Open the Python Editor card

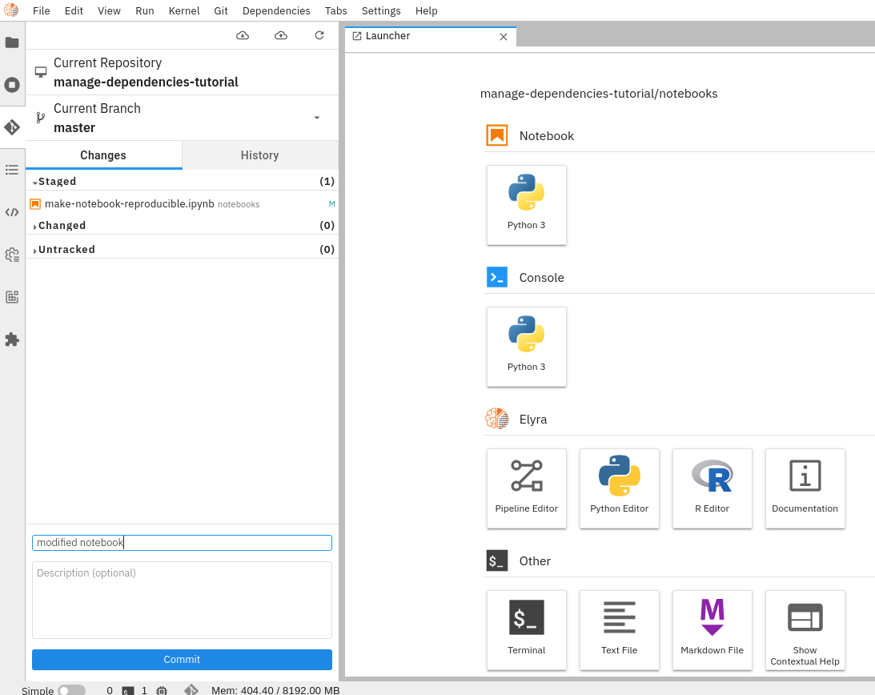[x=620, y=488]
